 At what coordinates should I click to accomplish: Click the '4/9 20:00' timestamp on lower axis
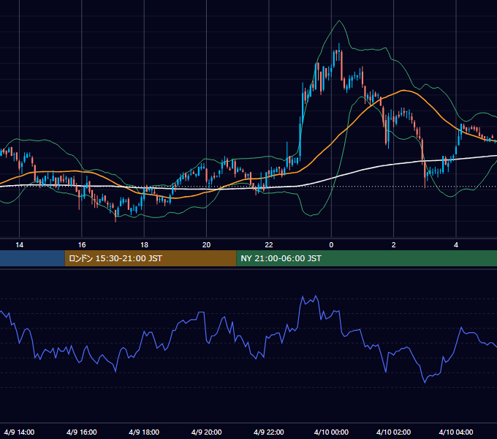tap(206, 432)
